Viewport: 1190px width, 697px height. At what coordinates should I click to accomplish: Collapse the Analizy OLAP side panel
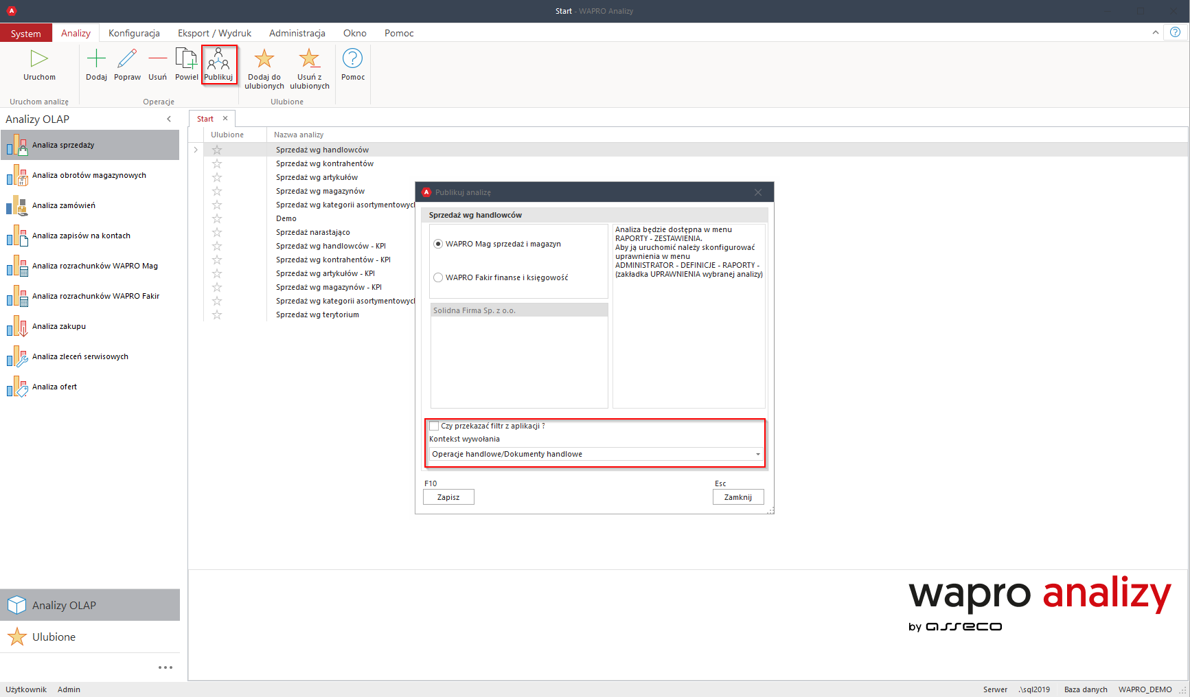point(169,119)
